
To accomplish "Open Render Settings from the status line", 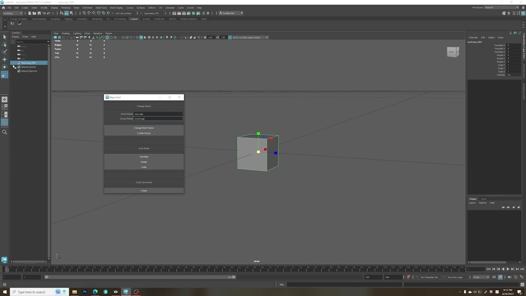I will coord(188,13).
